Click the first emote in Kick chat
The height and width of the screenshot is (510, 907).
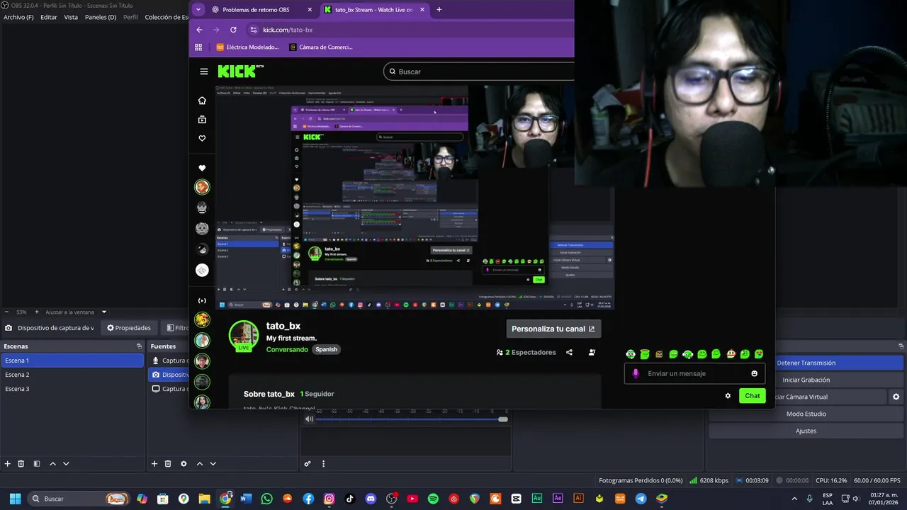(x=631, y=354)
